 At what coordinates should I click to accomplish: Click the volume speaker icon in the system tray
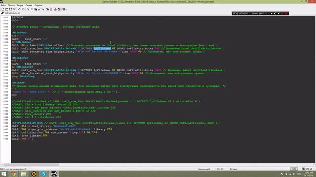click(x=294, y=174)
